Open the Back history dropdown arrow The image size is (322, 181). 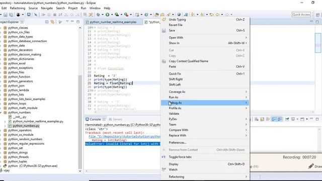tap(222, 15)
